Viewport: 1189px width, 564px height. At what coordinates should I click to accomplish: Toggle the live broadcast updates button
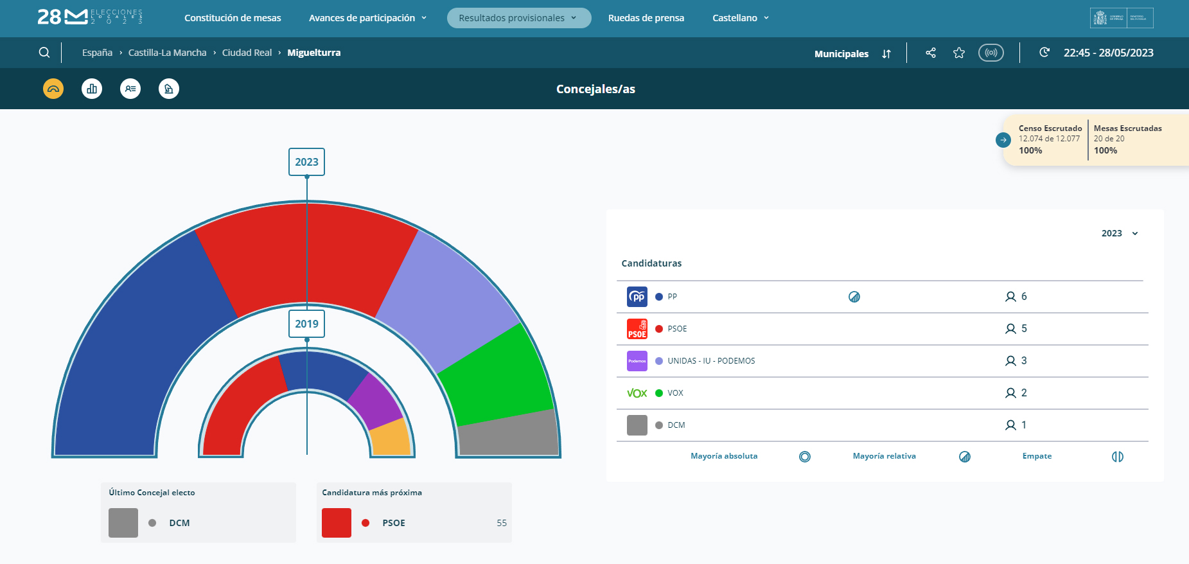click(x=991, y=53)
